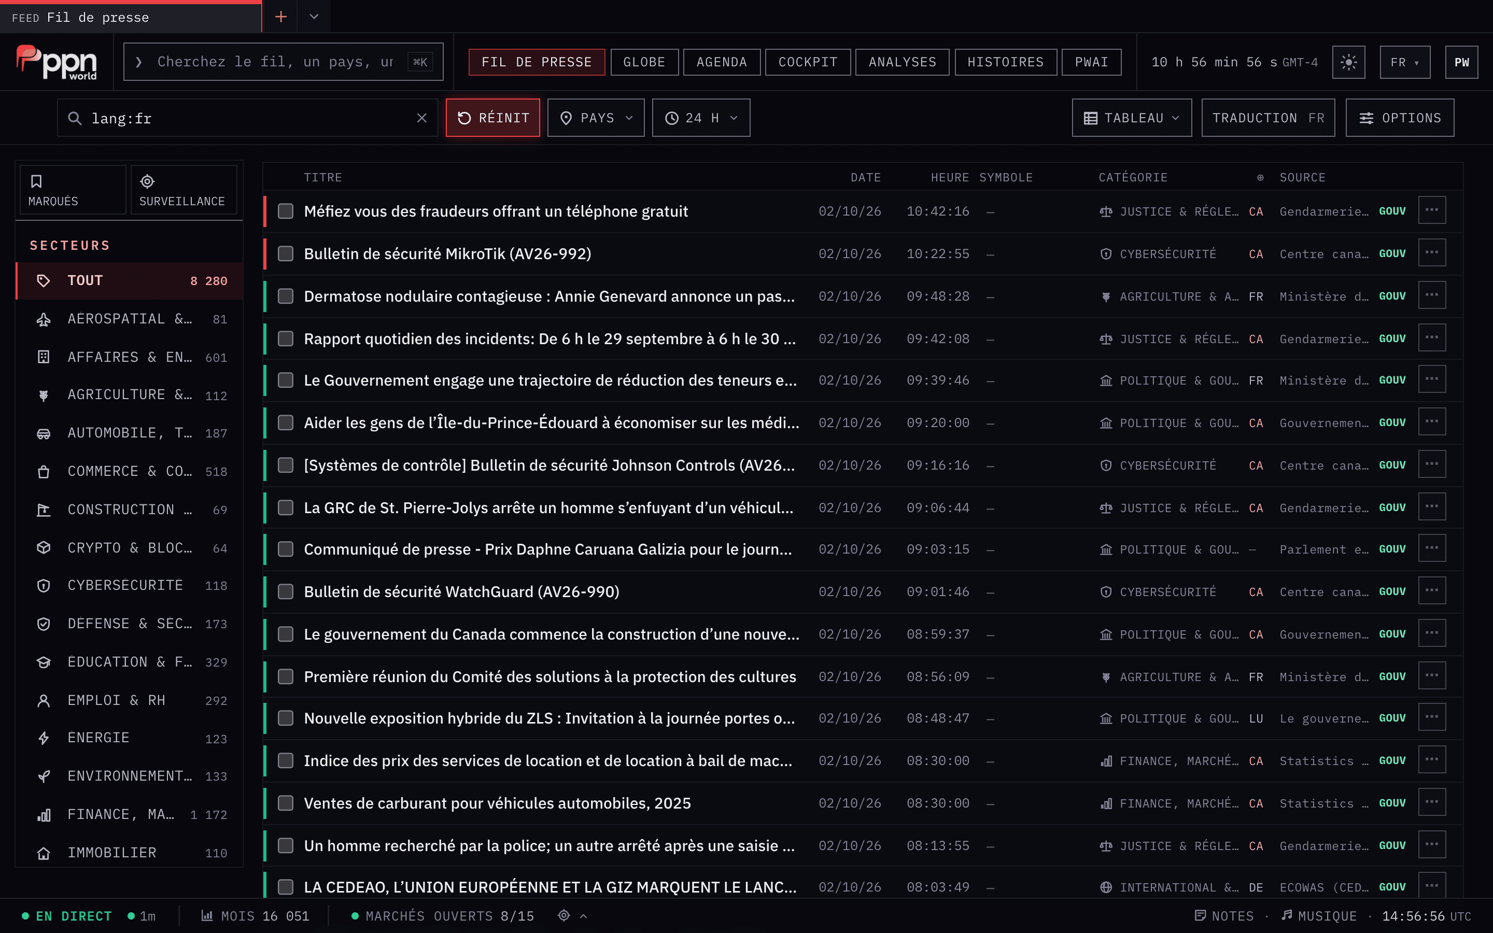Open the Tableau view dropdown

click(1132, 118)
